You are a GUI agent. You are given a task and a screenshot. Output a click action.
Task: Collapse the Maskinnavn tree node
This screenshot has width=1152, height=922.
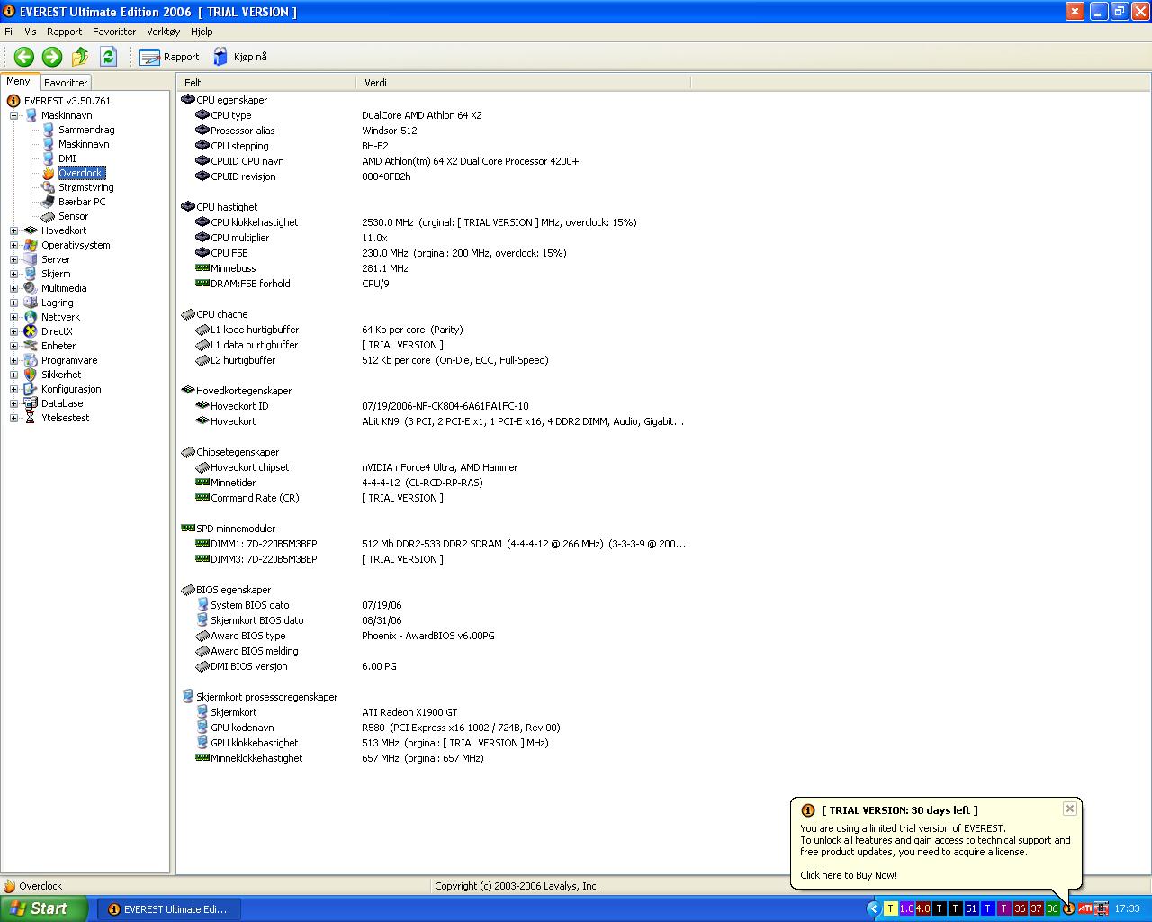click(x=14, y=115)
